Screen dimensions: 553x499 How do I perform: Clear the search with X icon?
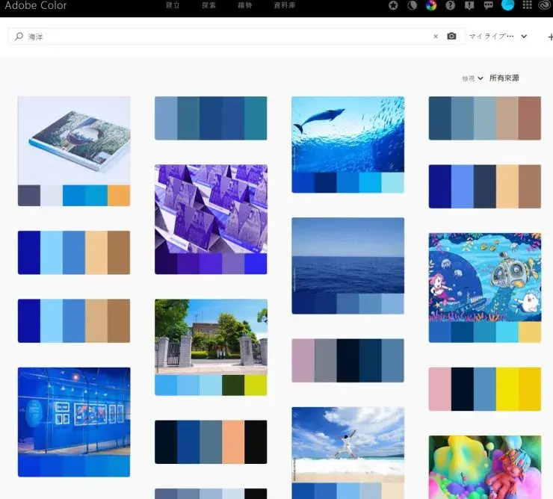[x=436, y=37]
